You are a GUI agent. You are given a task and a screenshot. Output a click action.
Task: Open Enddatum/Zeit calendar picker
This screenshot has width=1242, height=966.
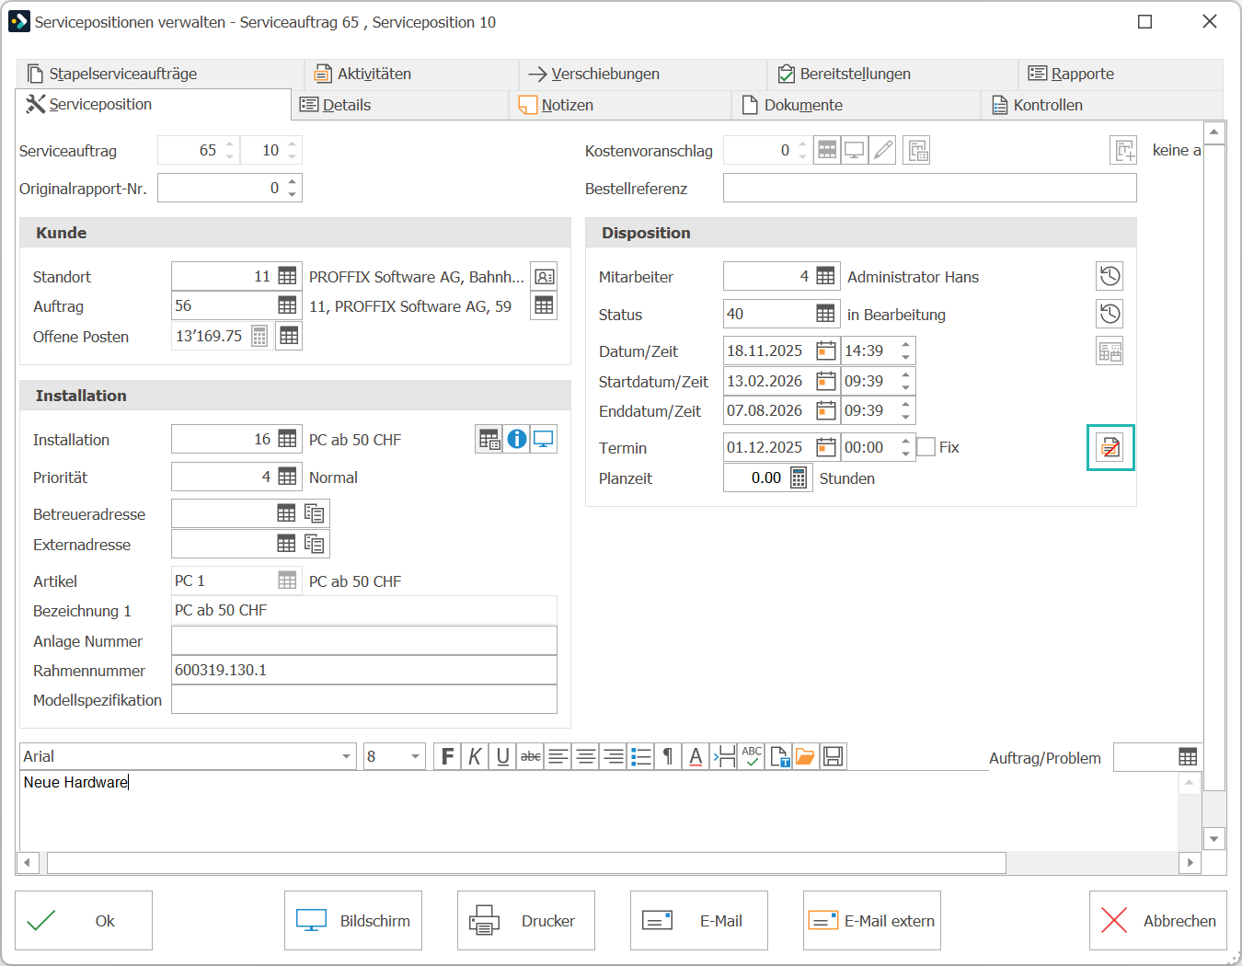pyautogui.click(x=826, y=410)
